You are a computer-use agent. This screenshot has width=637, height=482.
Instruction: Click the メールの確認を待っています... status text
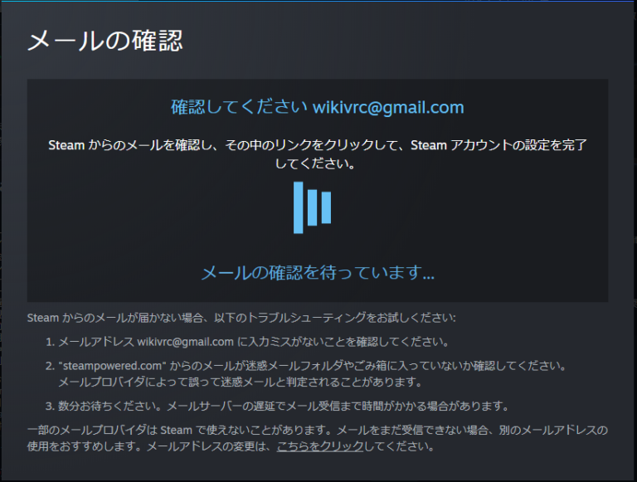pos(318,272)
